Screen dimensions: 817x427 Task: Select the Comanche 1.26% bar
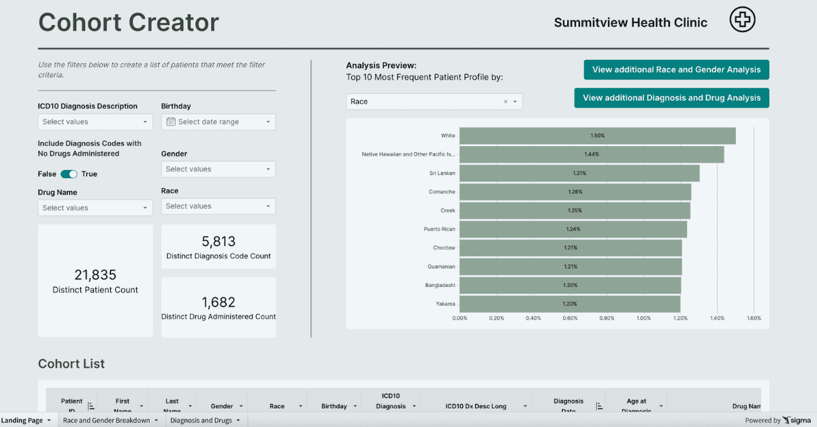pyautogui.click(x=575, y=192)
